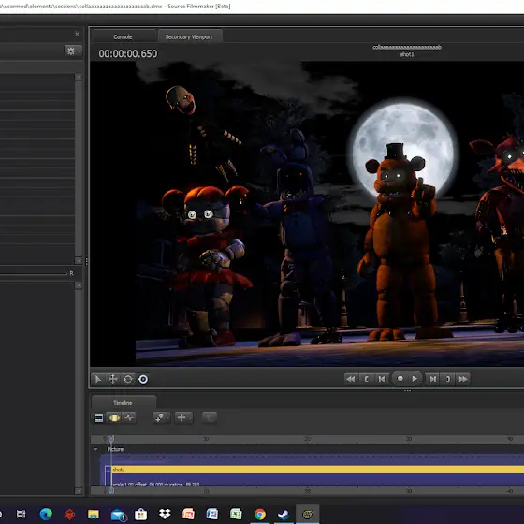Click the timeline bookmark tool button
Viewport: 524px width, 524px height.
161,417
